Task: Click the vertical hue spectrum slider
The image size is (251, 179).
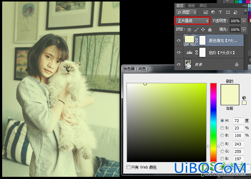Action: tap(213, 122)
